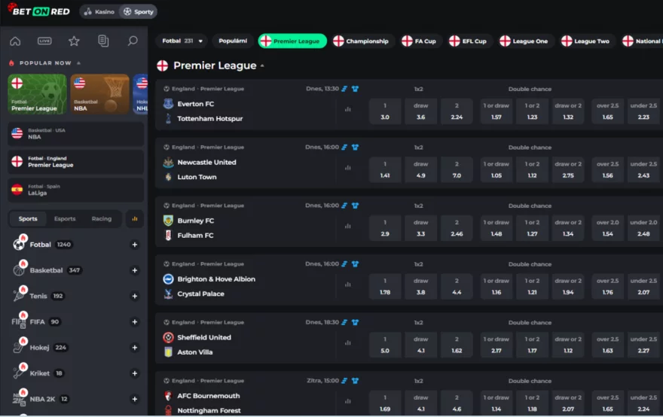
Task: Click the jersey icon on Newcastle match
Action: (x=355, y=147)
